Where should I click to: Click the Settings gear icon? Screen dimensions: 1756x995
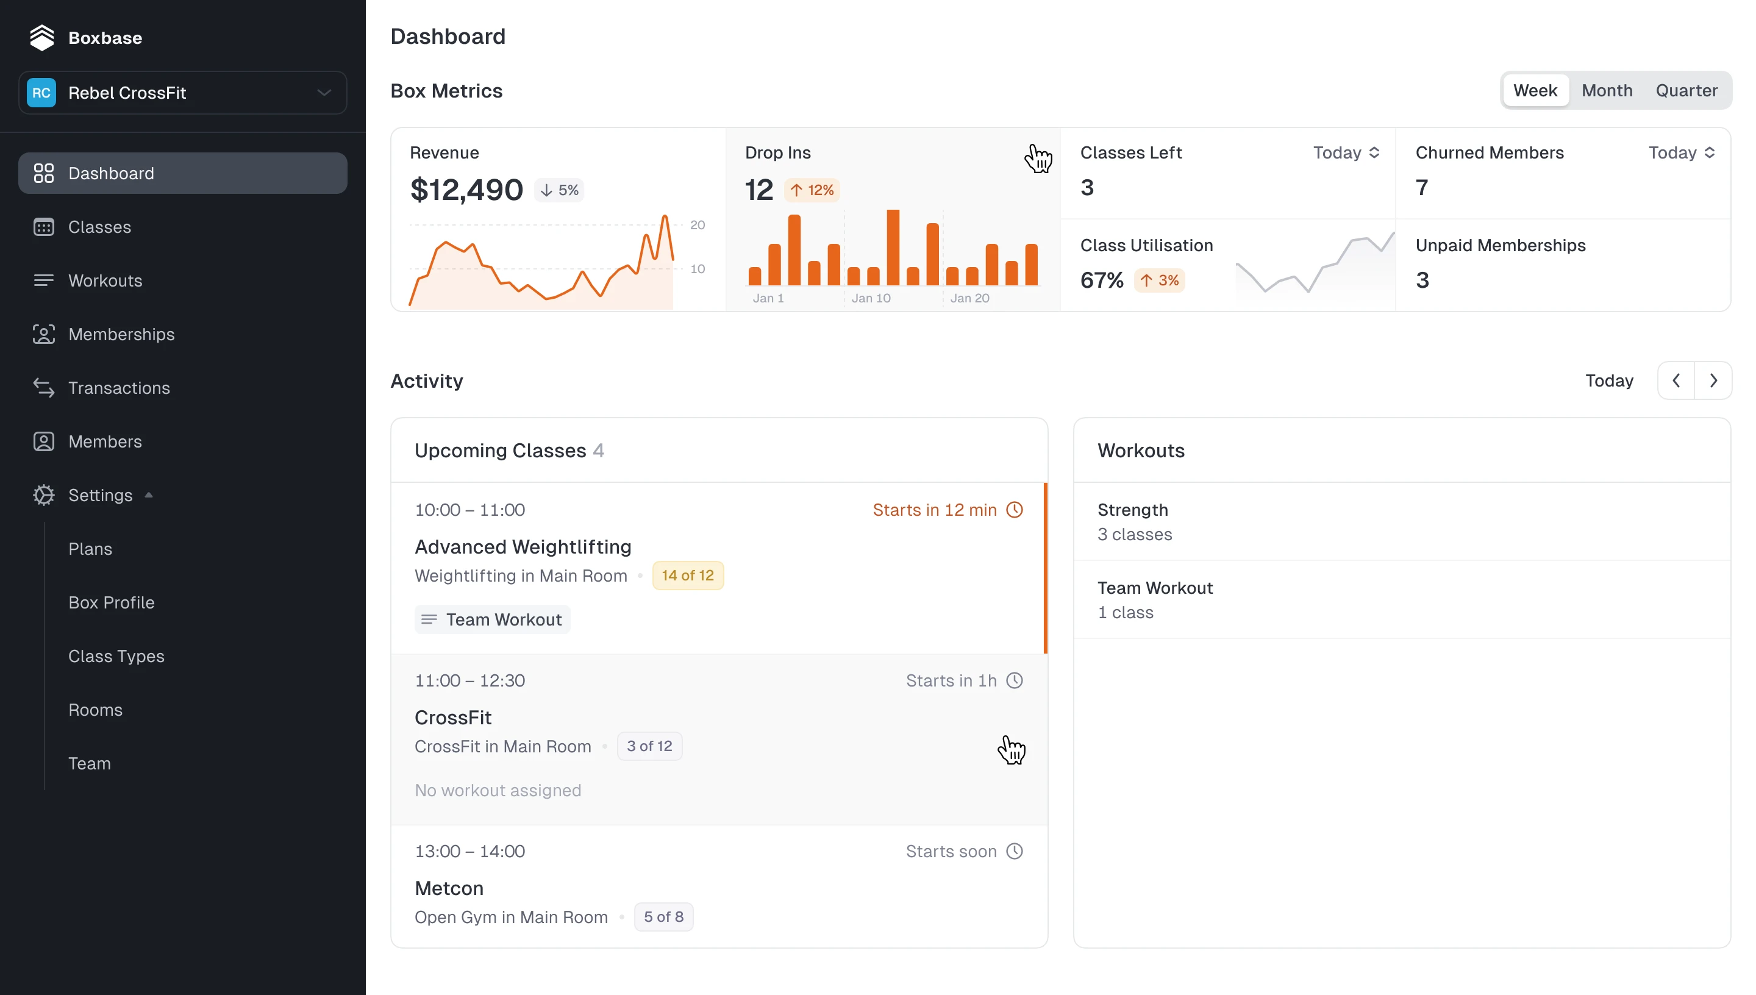tap(44, 495)
